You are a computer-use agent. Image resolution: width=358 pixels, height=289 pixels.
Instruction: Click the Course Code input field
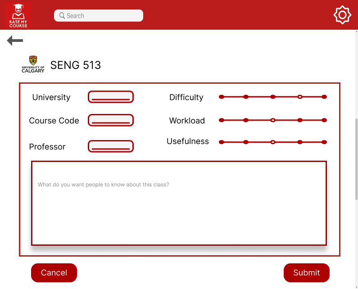click(x=111, y=120)
